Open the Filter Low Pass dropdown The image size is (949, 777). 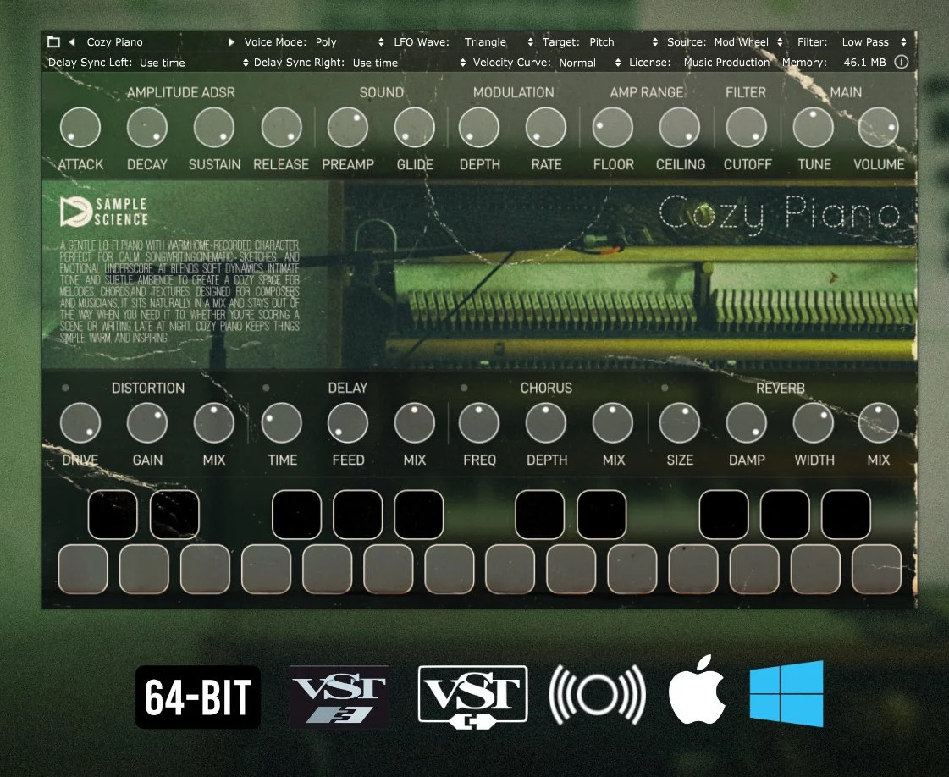(x=872, y=41)
